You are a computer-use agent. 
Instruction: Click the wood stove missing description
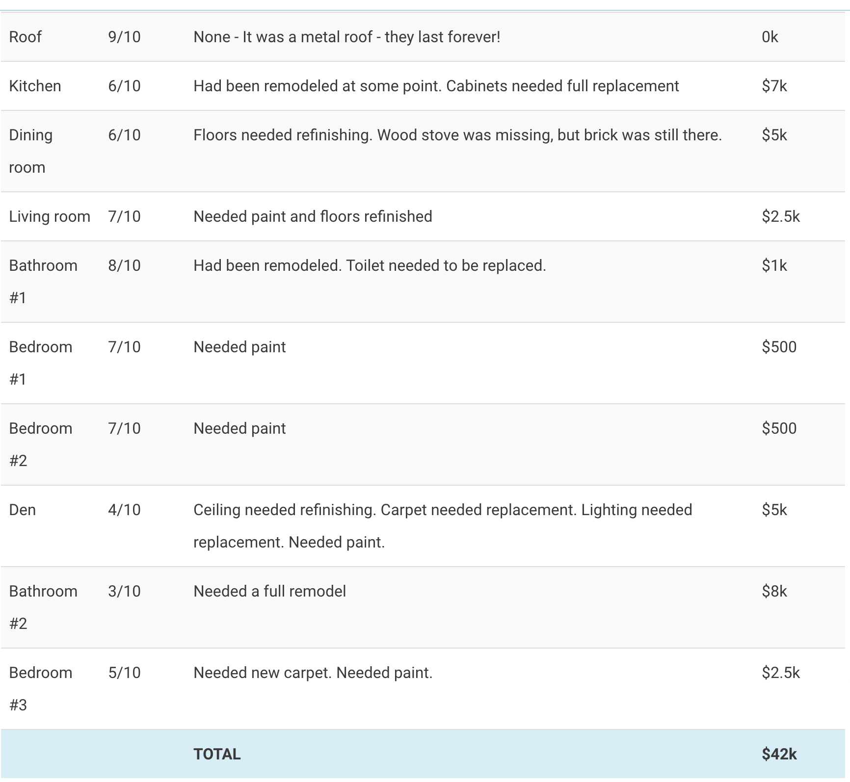point(457,135)
